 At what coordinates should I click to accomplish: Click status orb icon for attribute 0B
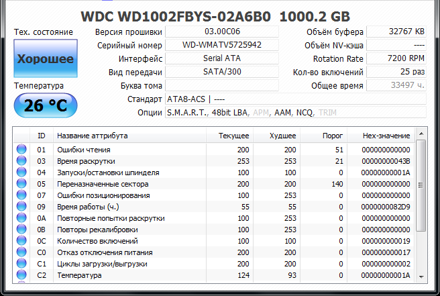21,229
